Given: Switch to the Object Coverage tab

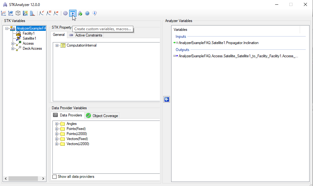Looking at the screenshot, I should (102, 116).
